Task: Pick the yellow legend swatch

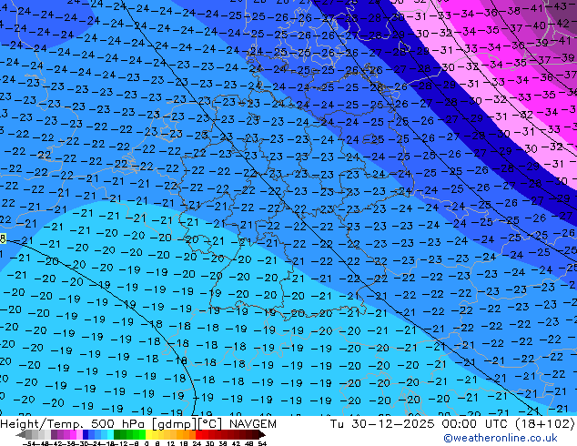Action: pos(151,434)
